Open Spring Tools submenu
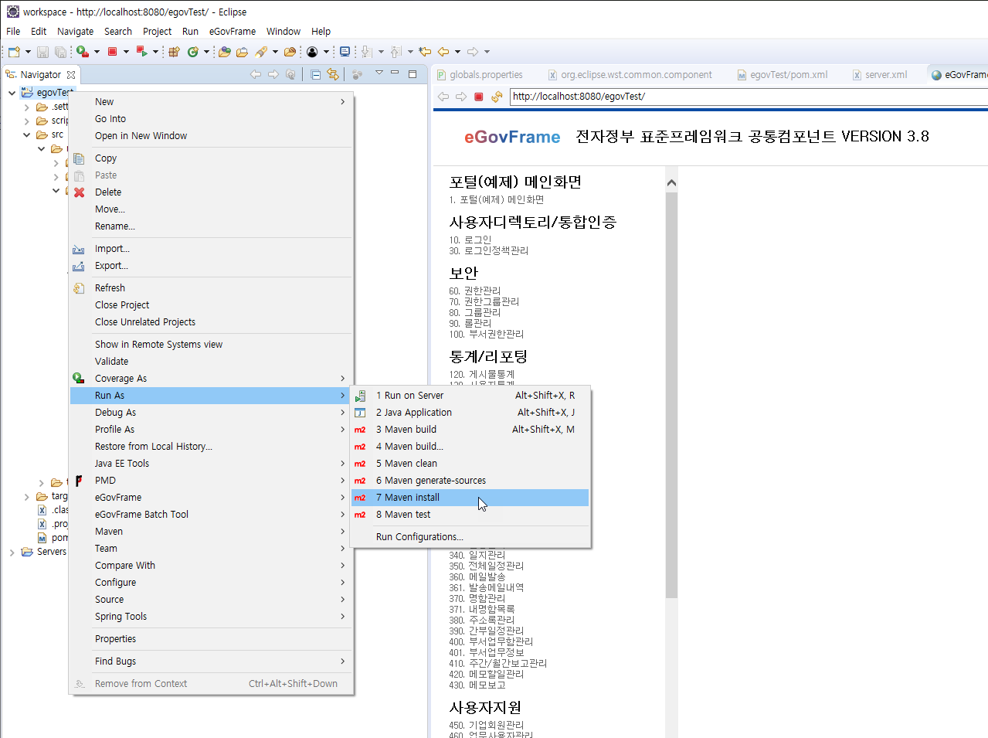This screenshot has width=988, height=738. (210, 617)
